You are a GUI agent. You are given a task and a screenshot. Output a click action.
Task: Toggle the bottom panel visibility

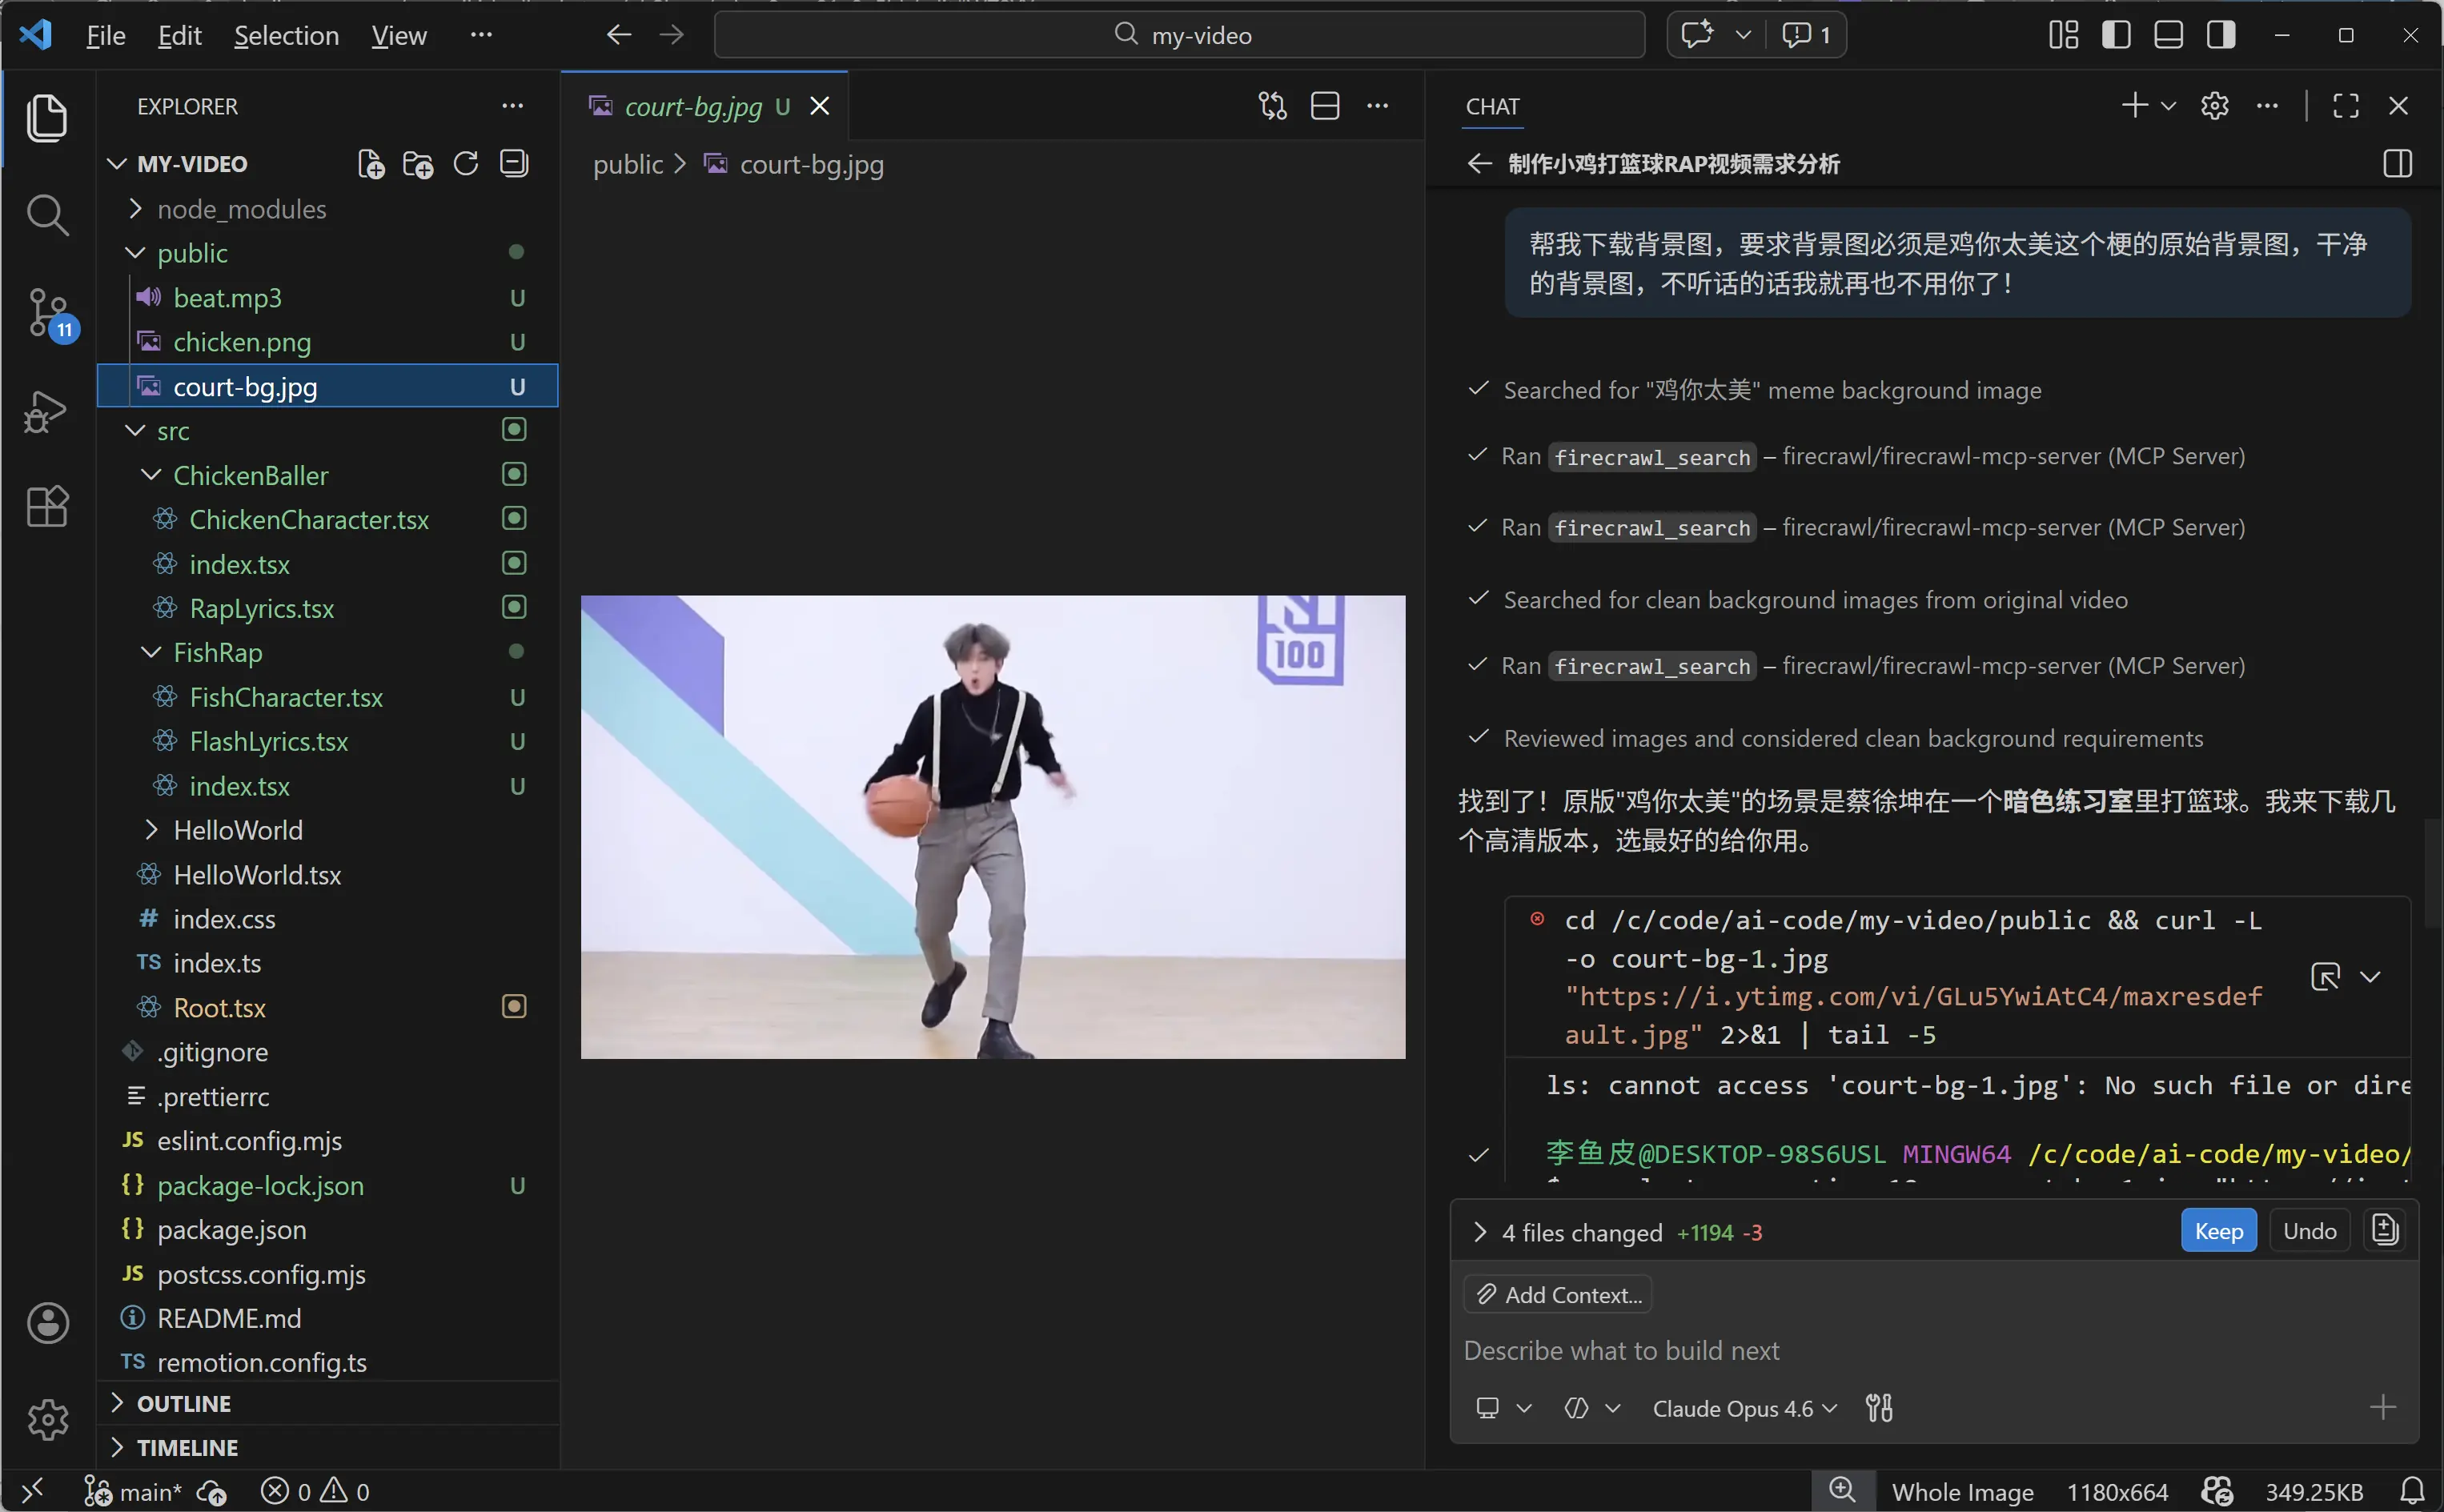click(x=2168, y=35)
